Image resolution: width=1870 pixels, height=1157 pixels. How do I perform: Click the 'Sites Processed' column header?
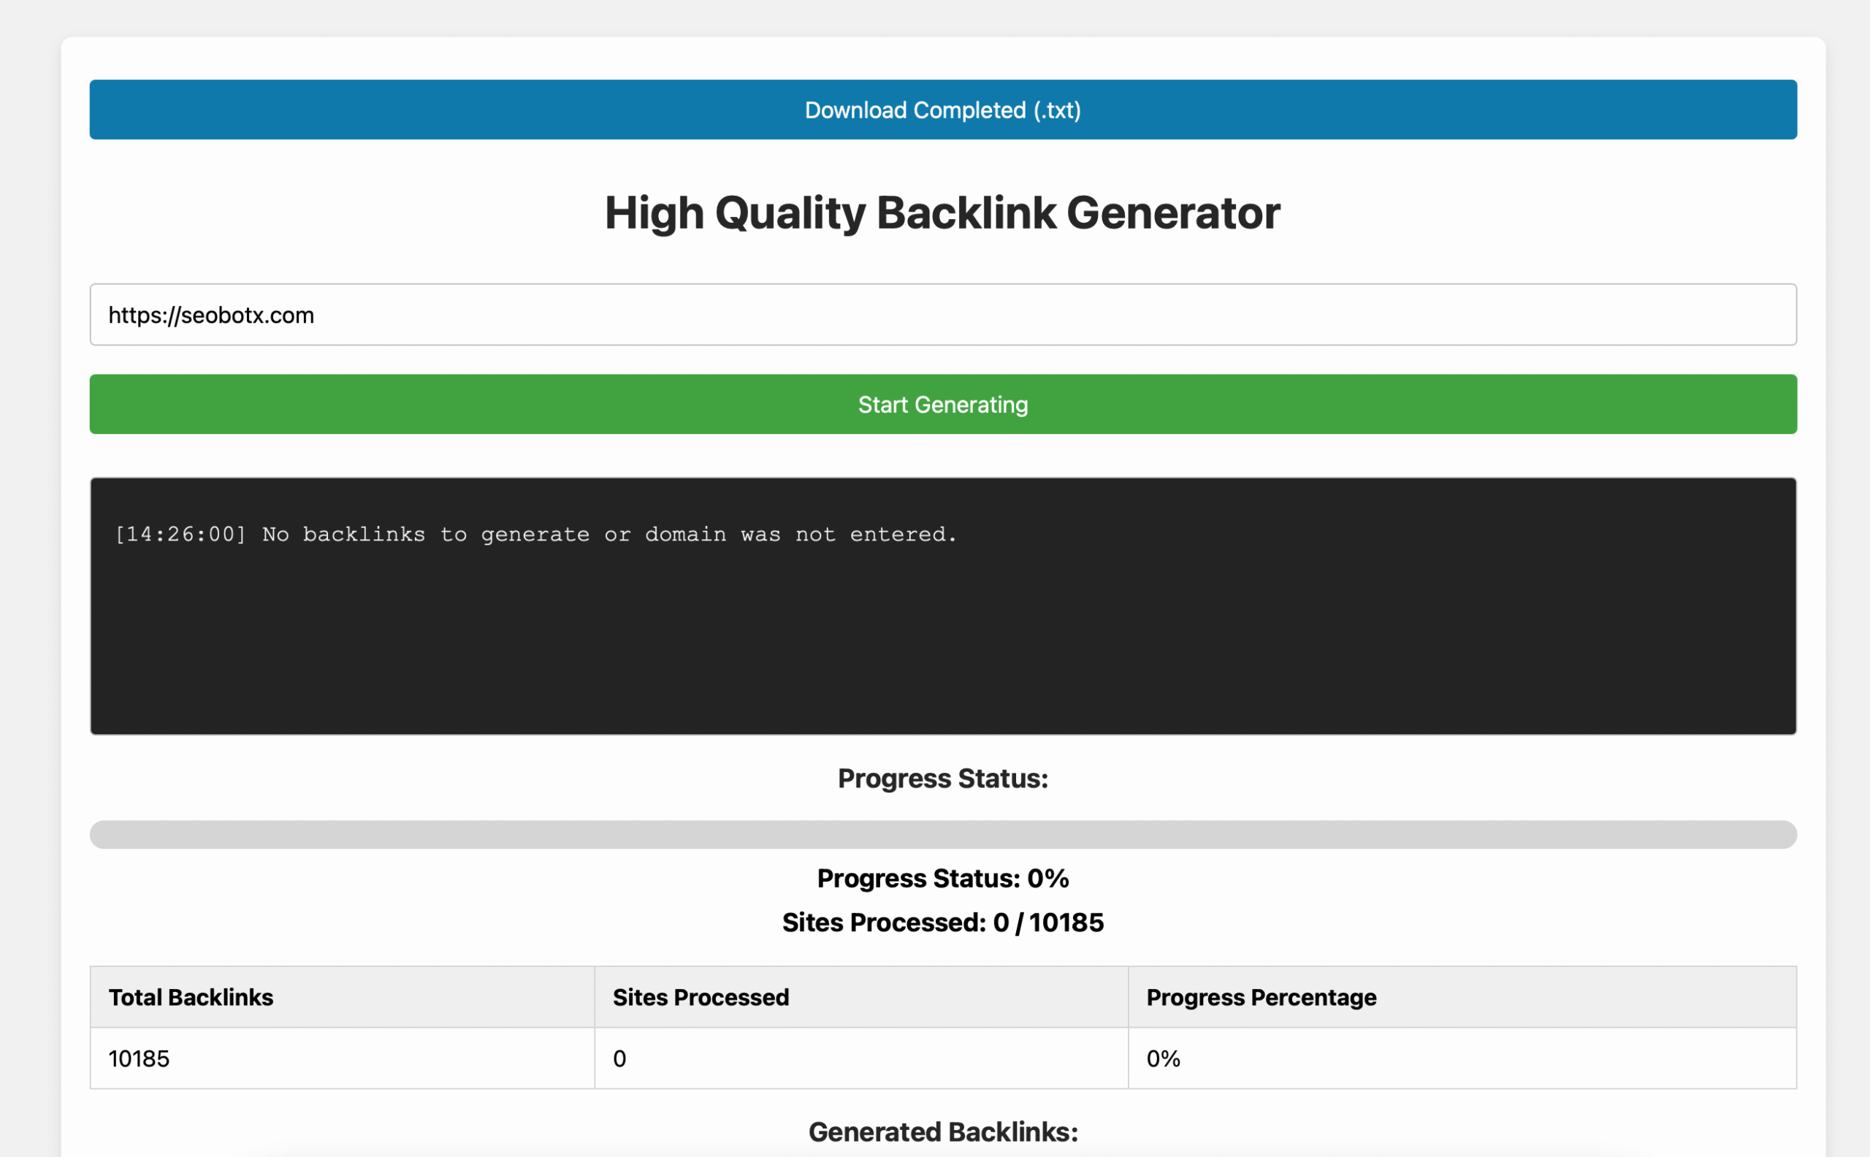coord(861,997)
